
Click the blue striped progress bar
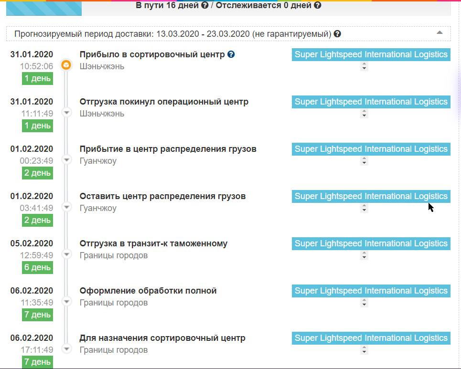click(x=44, y=9)
